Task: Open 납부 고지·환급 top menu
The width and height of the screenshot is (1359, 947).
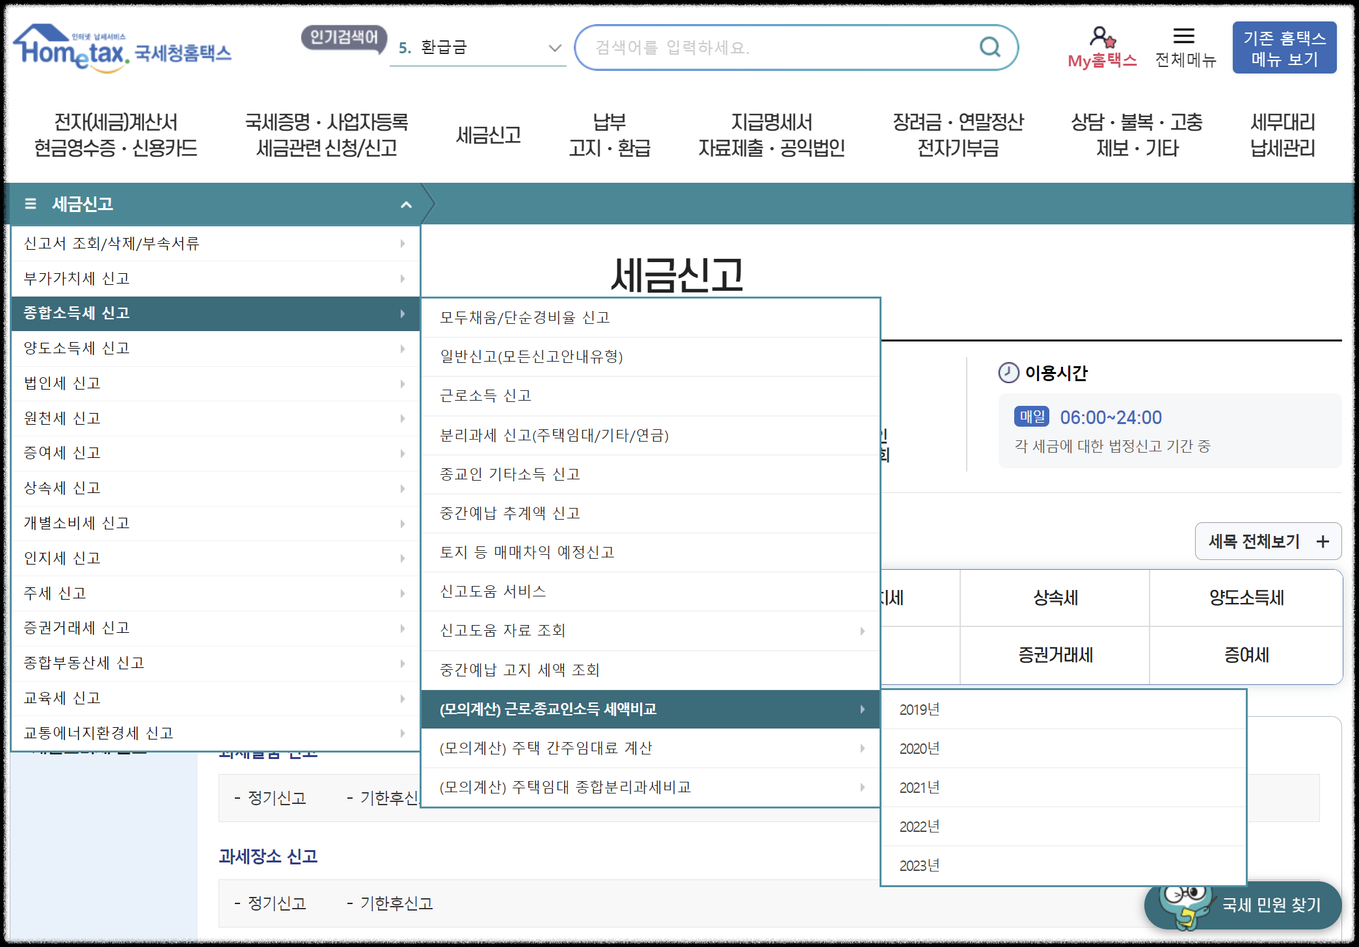Action: point(609,135)
